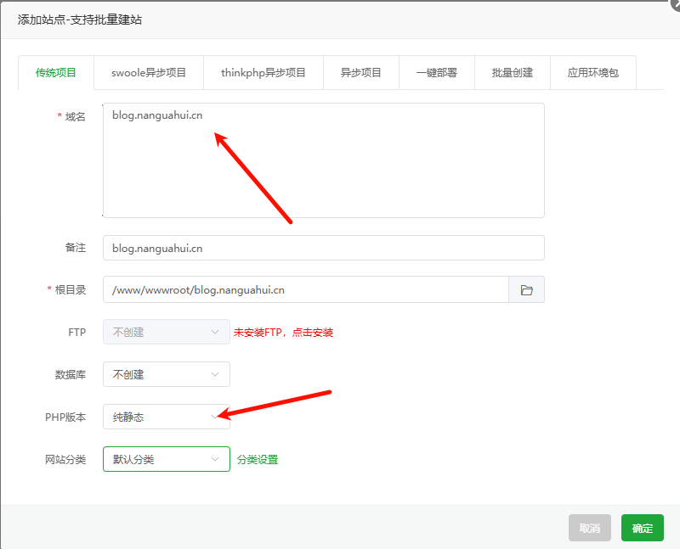
Task: Select the 应用环境包 tab
Action: [593, 73]
